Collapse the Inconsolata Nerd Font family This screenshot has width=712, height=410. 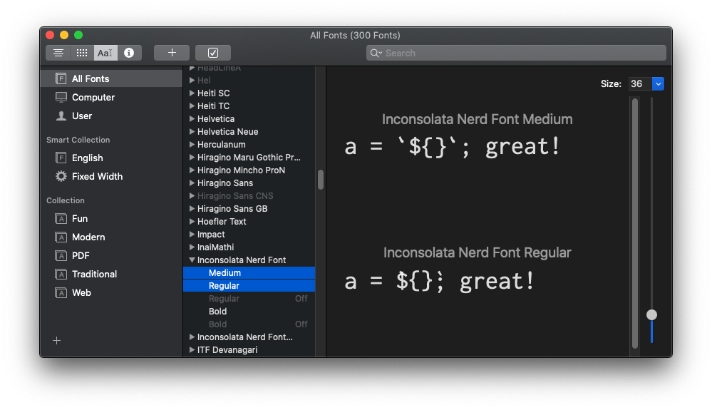click(x=192, y=260)
